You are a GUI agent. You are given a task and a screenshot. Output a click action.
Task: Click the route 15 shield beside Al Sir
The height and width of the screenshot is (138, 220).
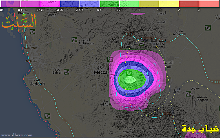pyautogui.click(x=188, y=94)
